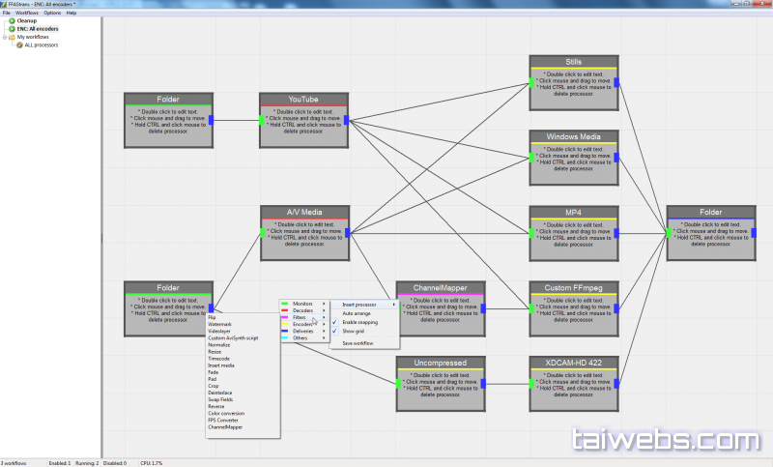
Task: Expand the Monitors submenu
Action: [302, 305]
